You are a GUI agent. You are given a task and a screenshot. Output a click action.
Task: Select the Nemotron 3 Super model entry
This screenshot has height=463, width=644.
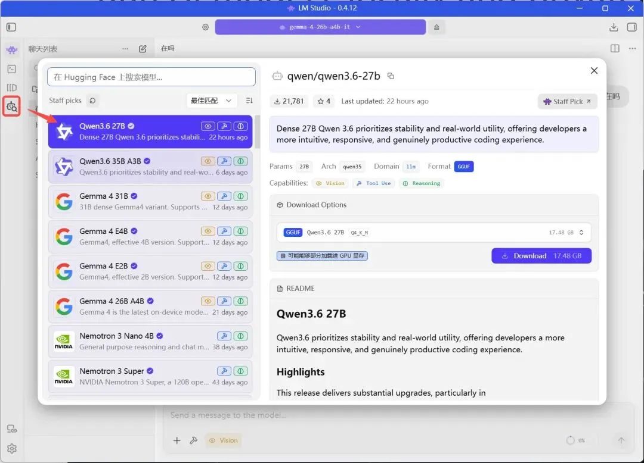pos(150,377)
